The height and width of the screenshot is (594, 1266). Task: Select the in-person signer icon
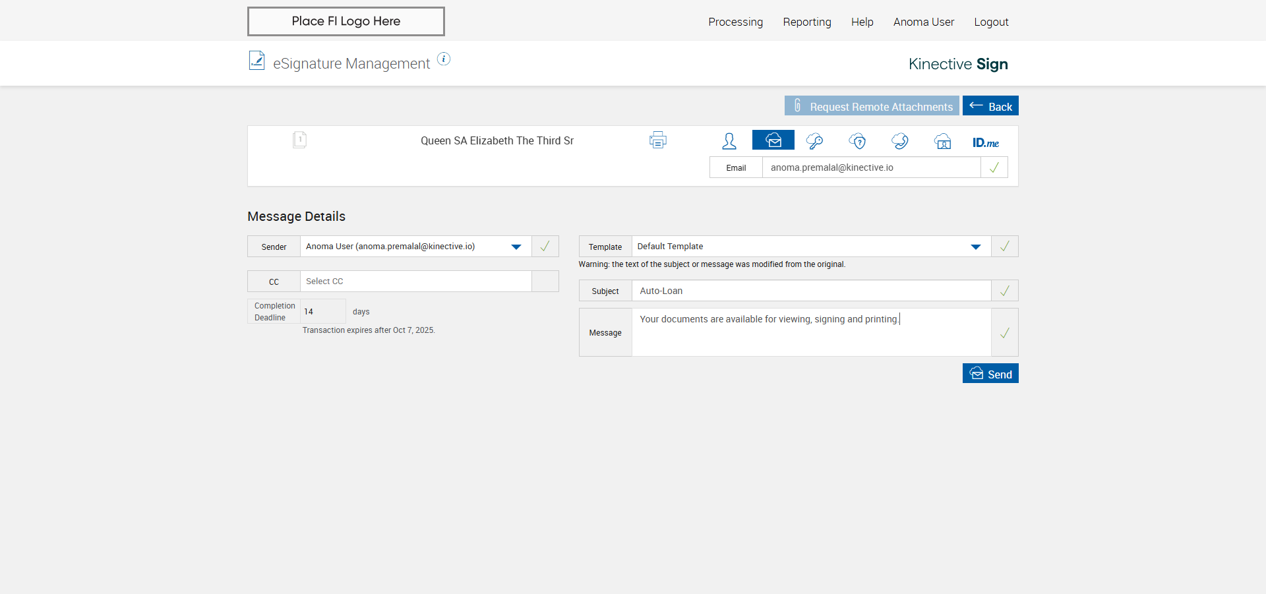[729, 140]
